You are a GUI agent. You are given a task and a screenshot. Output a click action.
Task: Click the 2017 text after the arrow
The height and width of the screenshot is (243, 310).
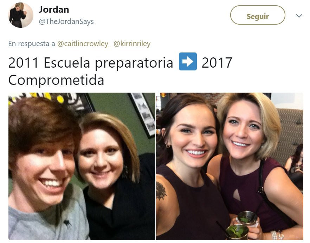[217, 63]
